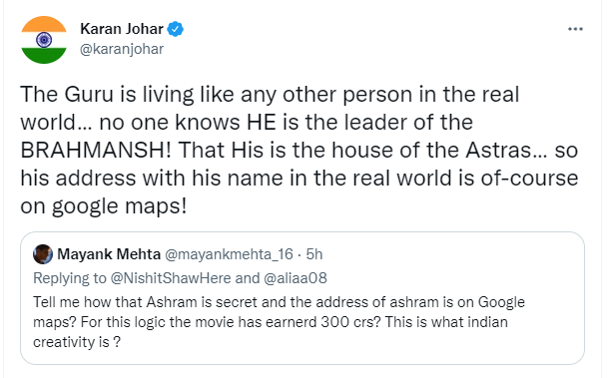
Task: Open Mayank Mehta's small profile picture
Action: click(x=43, y=254)
